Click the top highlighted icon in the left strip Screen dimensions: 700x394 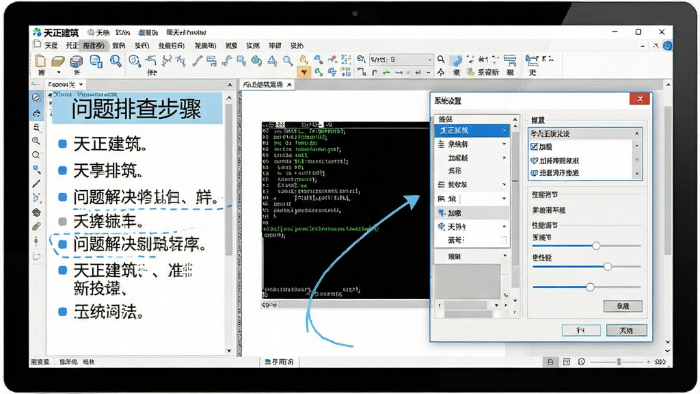[36, 98]
